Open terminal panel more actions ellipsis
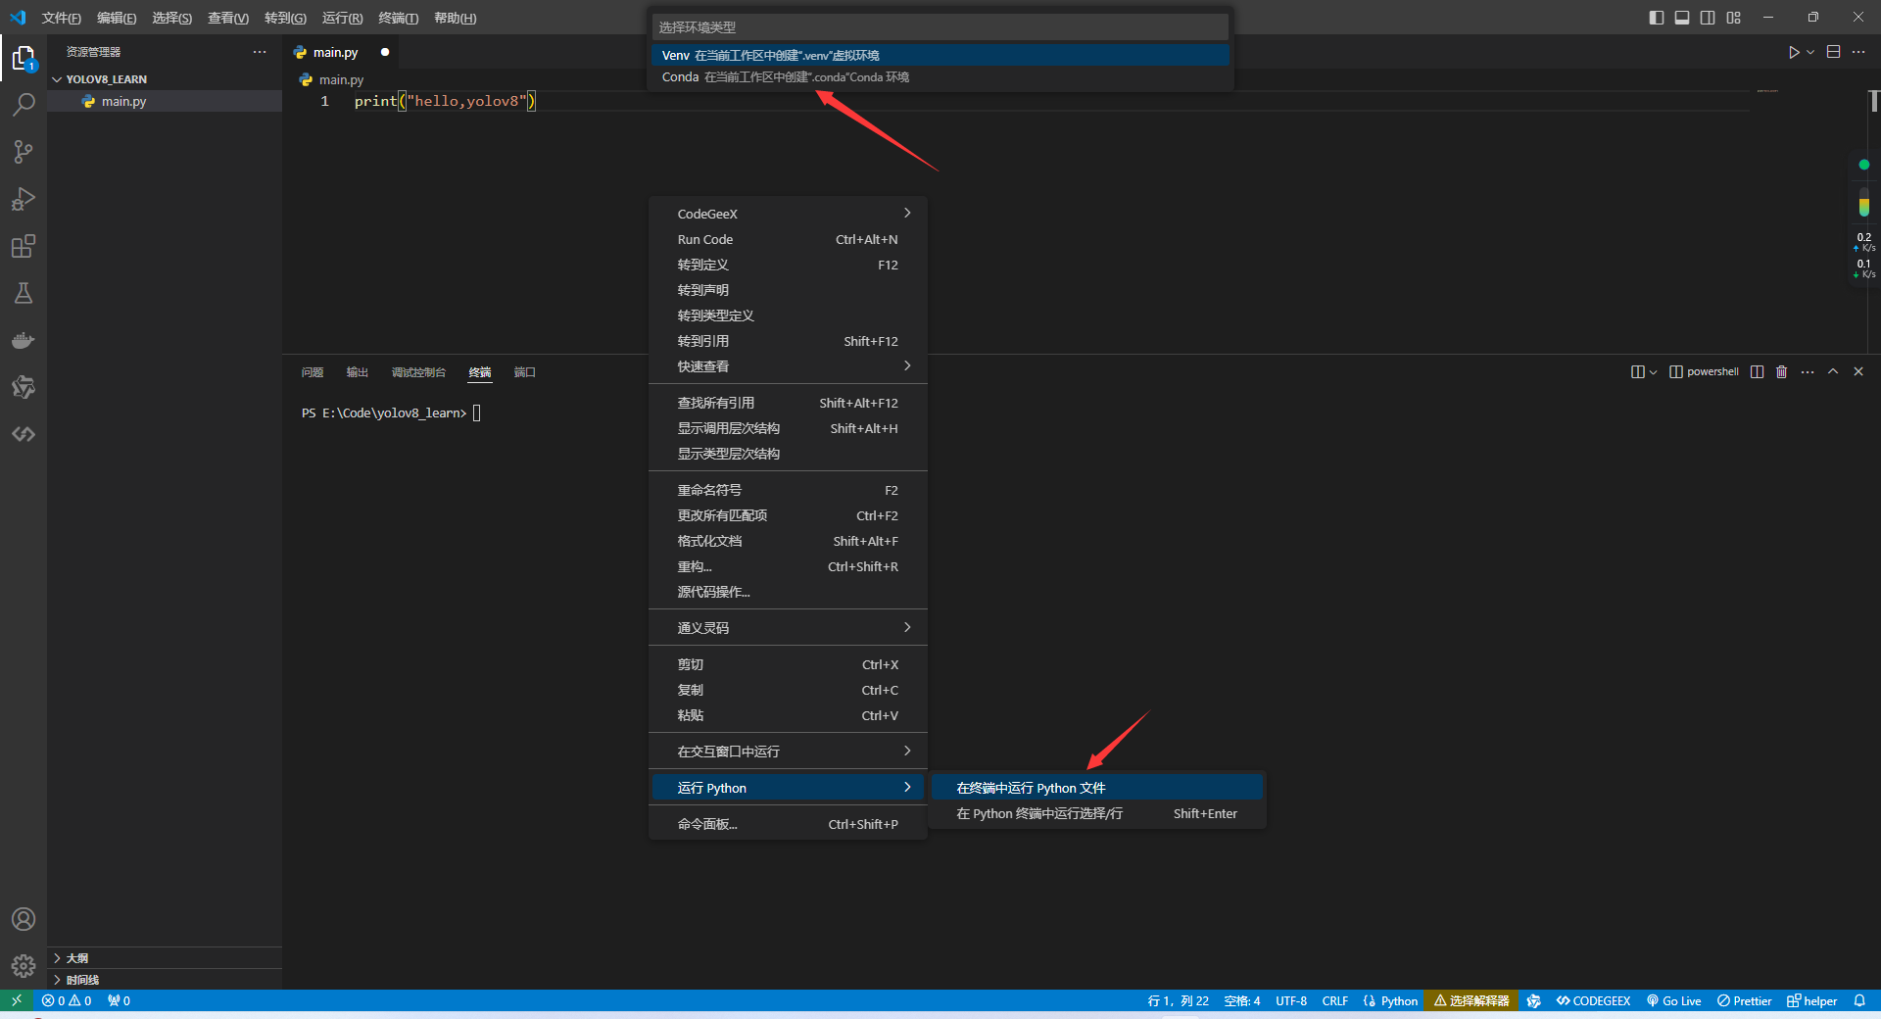Image resolution: width=1881 pixels, height=1019 pixels. click(x=1808, y=372)
